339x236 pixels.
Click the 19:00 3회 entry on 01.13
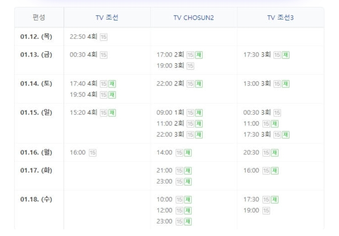point(170,66)
